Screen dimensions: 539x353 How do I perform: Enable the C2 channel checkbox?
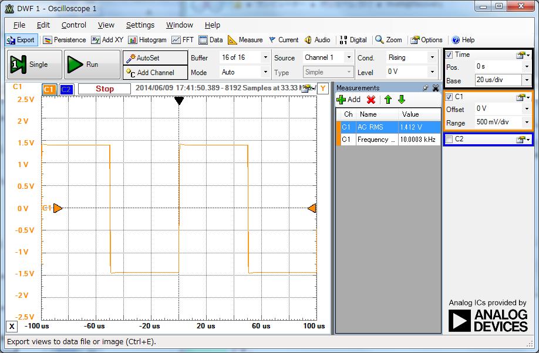point(449,140)
